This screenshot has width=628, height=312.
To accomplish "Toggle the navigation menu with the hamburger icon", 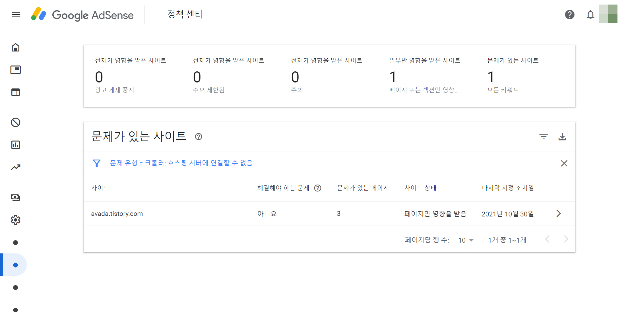I will 16,15.
